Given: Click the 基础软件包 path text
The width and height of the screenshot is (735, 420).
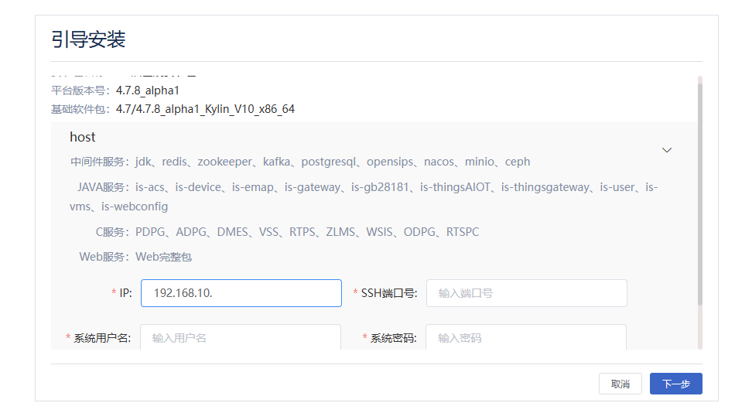Looking at the screenshot, I should 205,109.
